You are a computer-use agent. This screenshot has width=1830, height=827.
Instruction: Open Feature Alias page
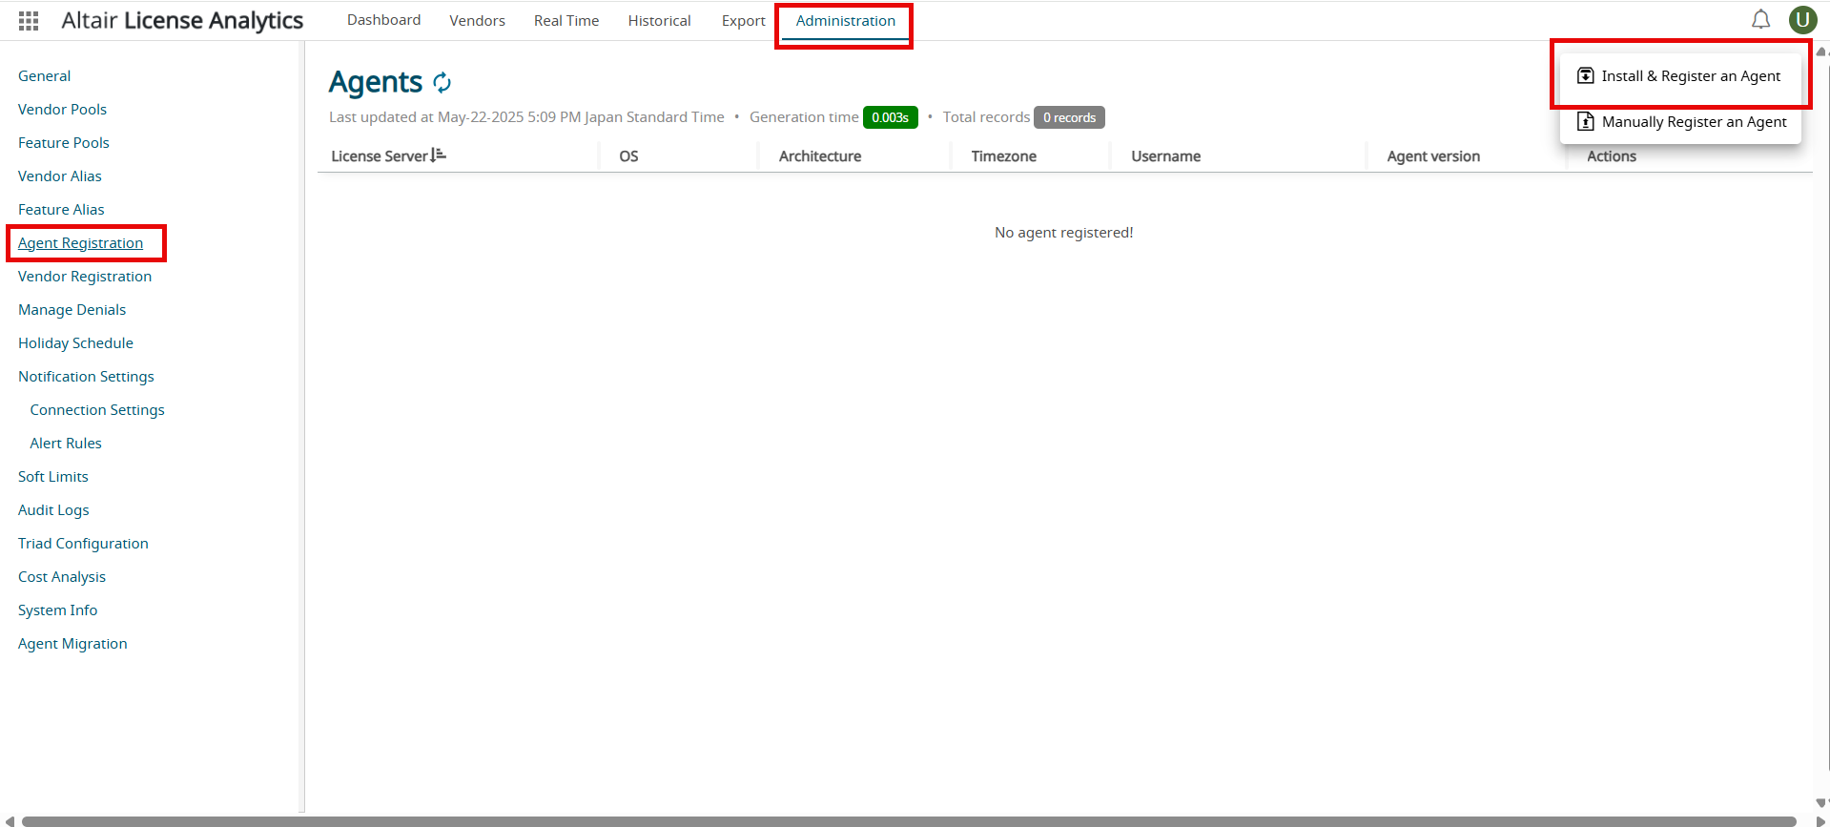61,209
